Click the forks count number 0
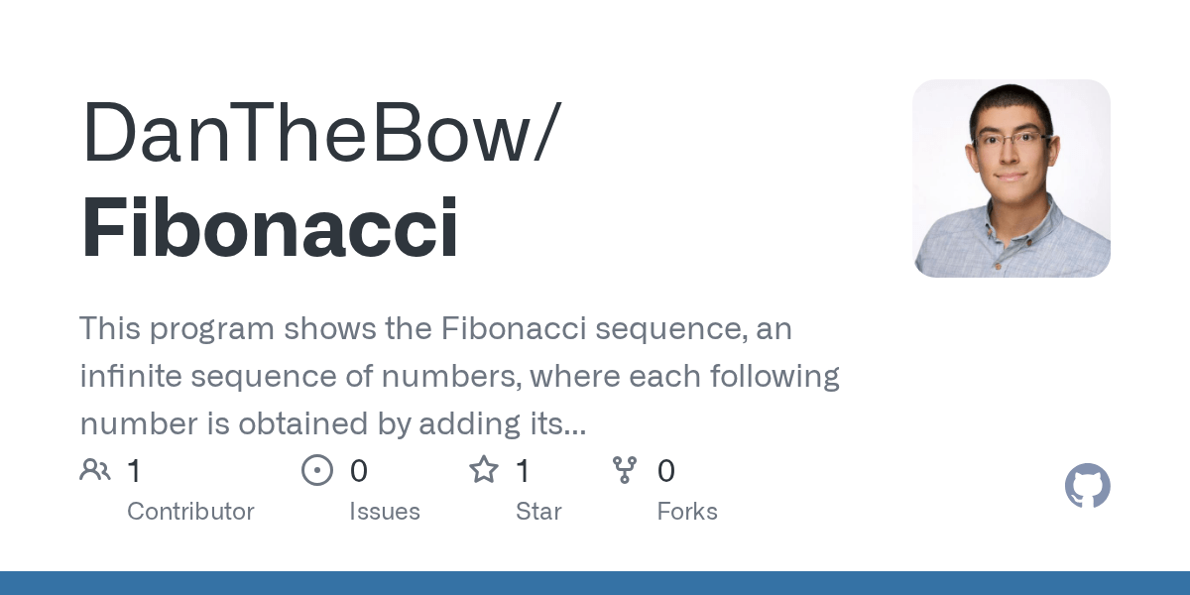The height and width of the screenshot is (595, 1190). 666,471
